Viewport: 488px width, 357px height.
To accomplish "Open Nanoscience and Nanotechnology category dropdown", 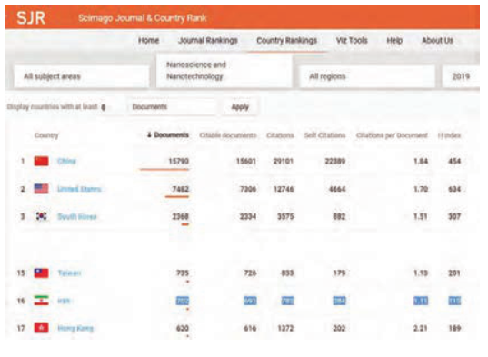I will [224, 71].
